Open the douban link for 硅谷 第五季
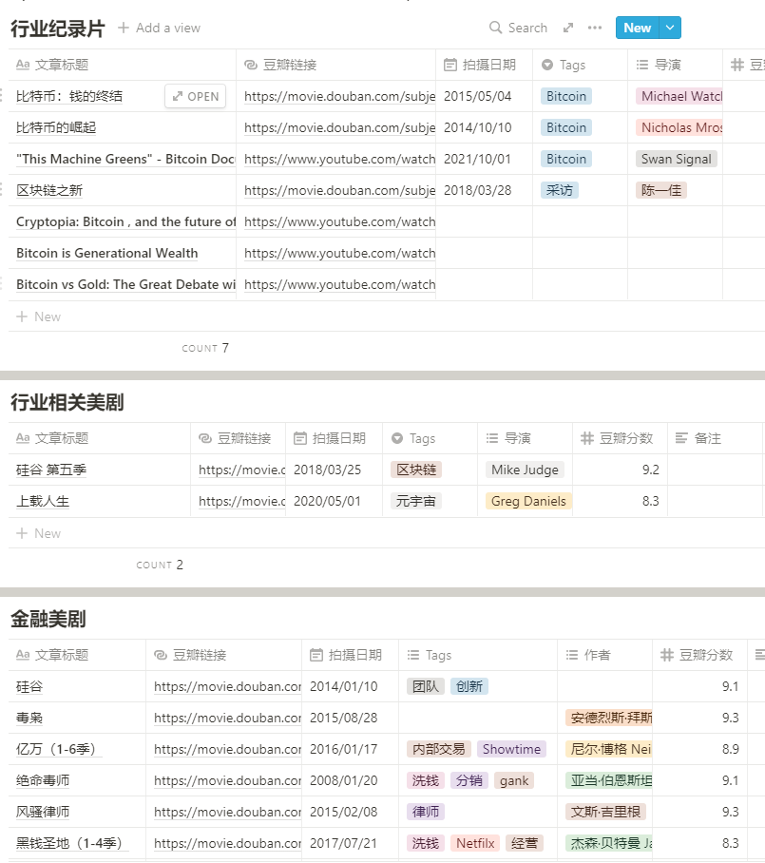The image size is (765, 863). coord(241,470)
